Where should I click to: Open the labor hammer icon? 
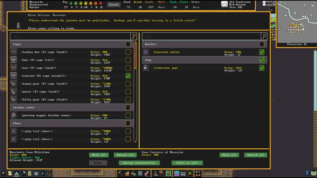(x=23, y=173)
